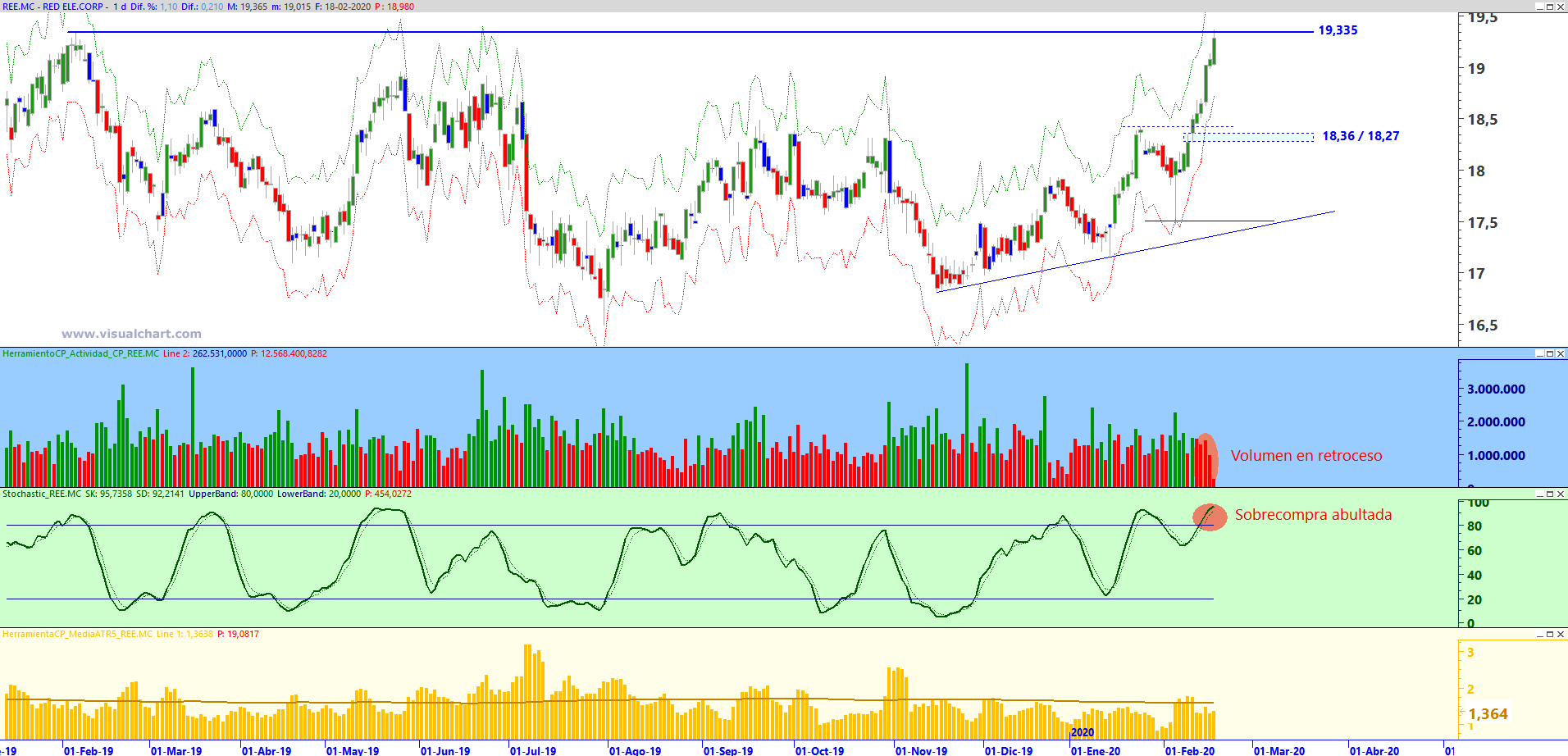Click the 'Sobrecompra abultada' annotation text
This screenshot has height=756, width=1568.
[x=1313, y=515]
